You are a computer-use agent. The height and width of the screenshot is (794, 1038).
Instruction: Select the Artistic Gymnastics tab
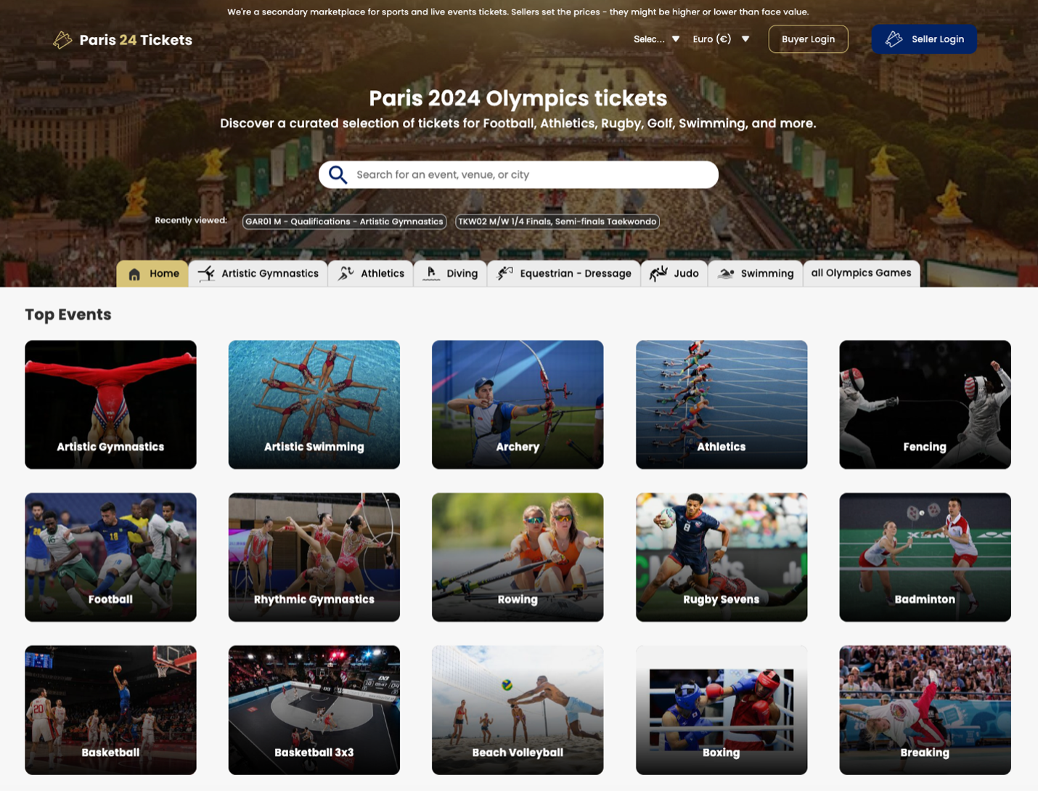pyautogui.click(x=258, y=274)
